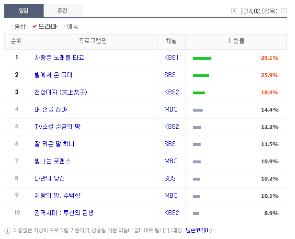This screenshot has width=295, height=239.
Task: Click MBC channel for 내 손을 잡아
Action: click(x=171, y=110)
